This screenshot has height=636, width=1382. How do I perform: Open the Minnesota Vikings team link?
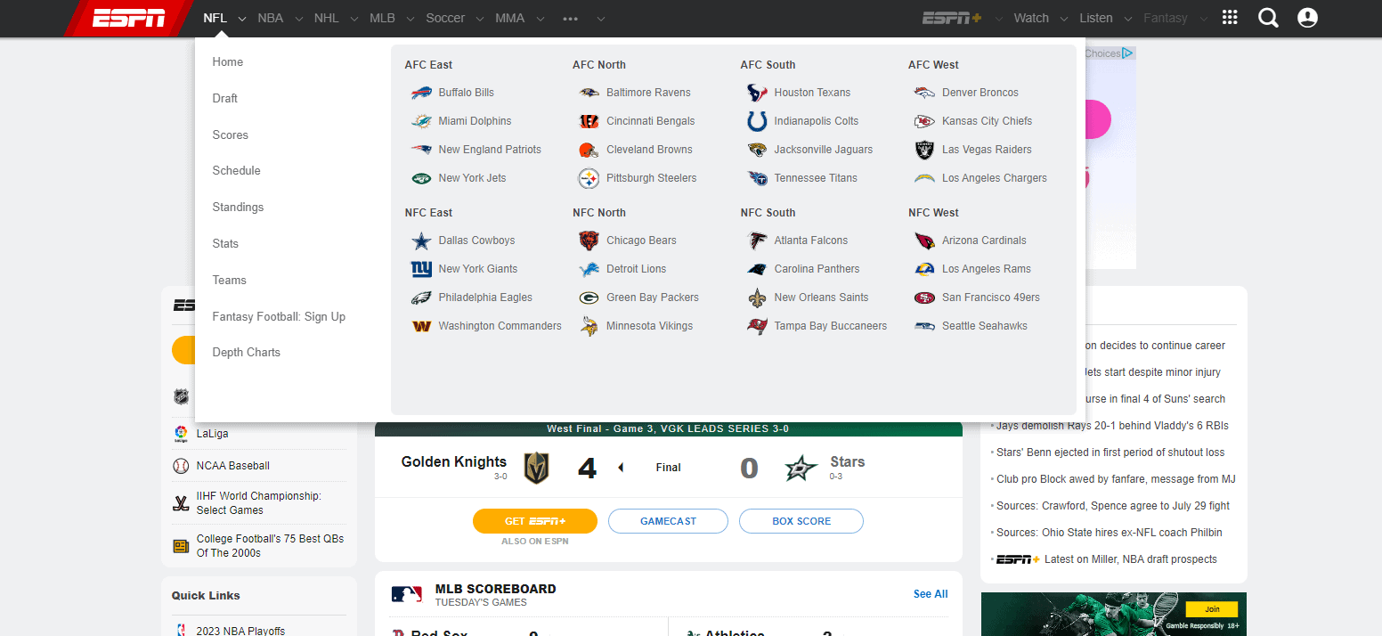[x=649, y=326]
